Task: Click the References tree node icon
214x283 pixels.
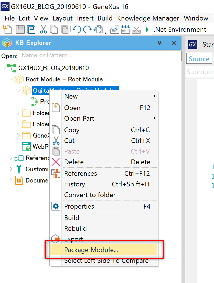Action: pos(19,158)
